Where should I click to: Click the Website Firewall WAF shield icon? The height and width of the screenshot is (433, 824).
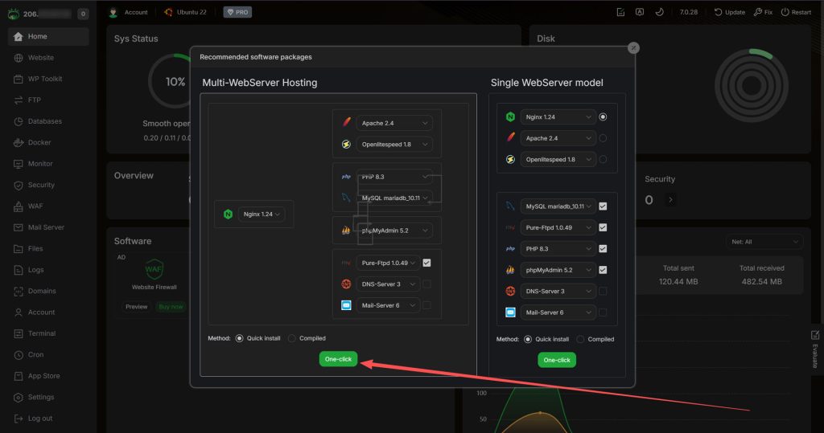[x=154, y=269]
